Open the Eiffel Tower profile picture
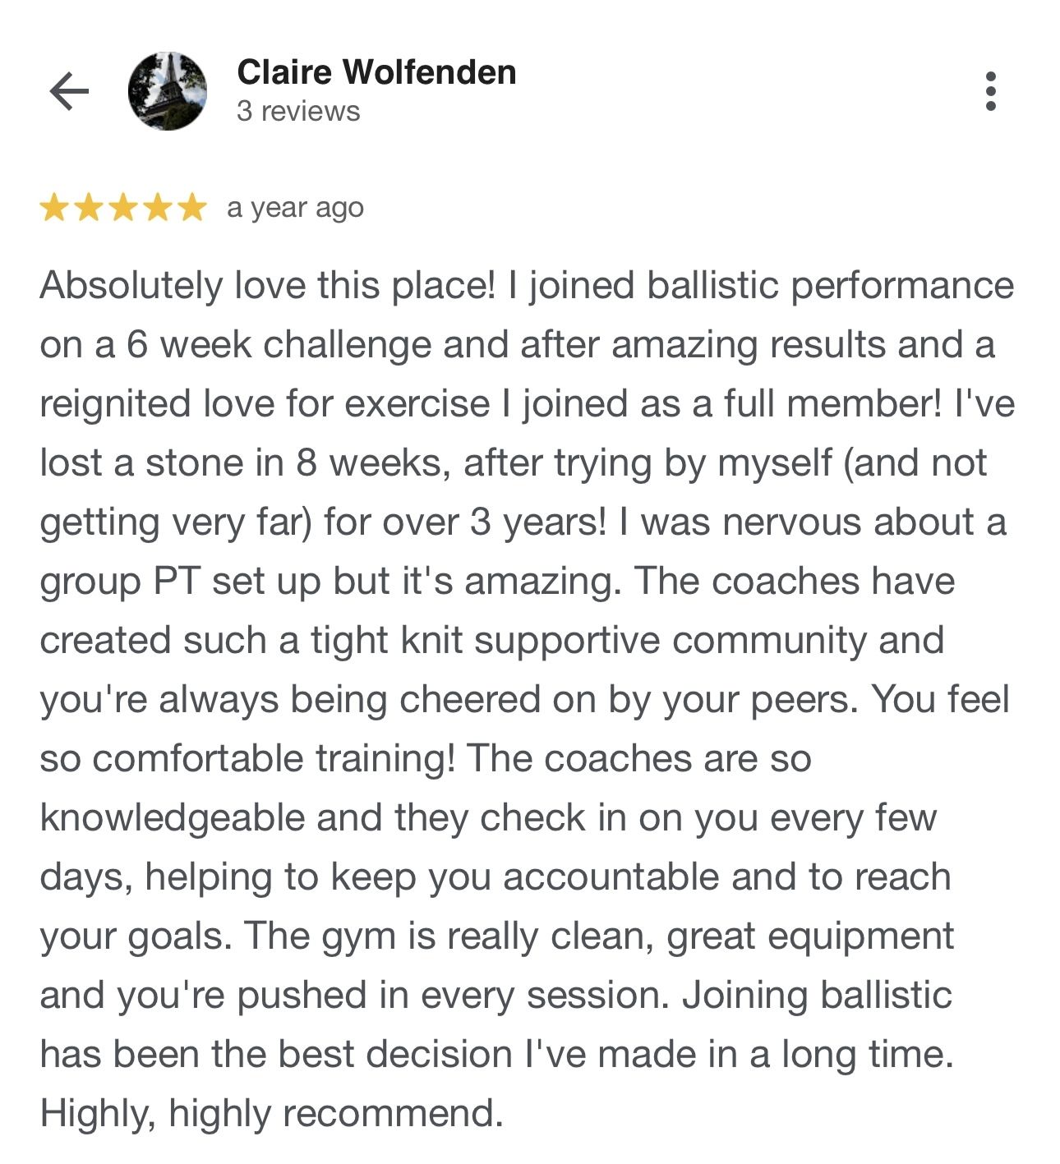Viewport: 1060px width, 1164px height. [x=168, y=91]
